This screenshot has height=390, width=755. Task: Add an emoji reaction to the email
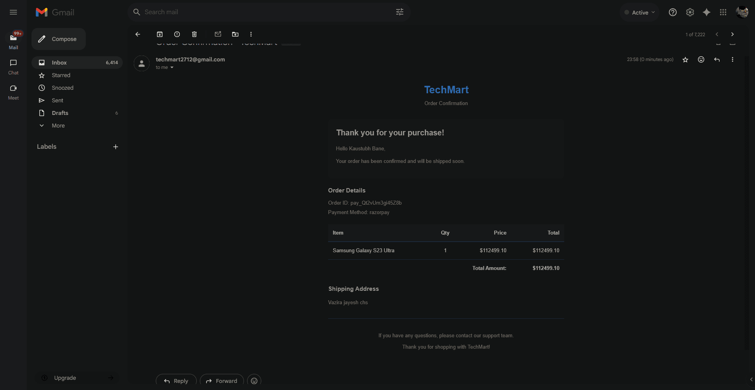(x=701, y=59)
